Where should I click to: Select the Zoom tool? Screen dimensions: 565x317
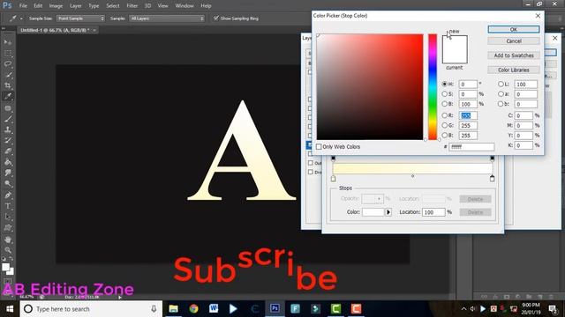[8, 250]
